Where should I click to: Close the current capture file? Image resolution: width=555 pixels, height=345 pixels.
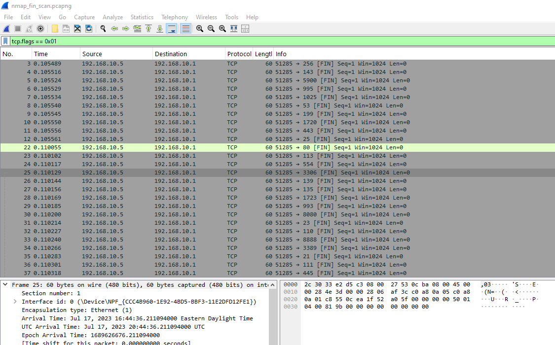coord(77,28)
